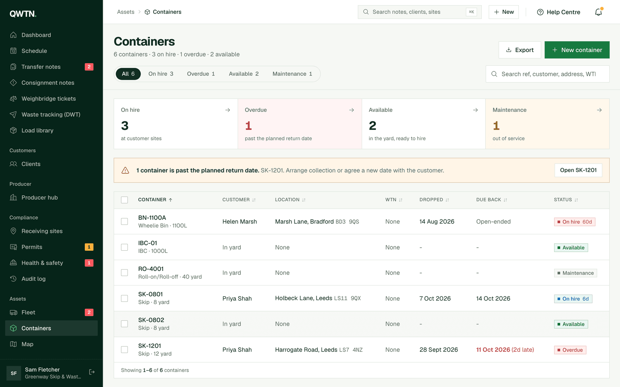The width and height of the screenshot is (620, 387).
Task: Focus the Search notes, clients, sites box
Action: [x=420, y=12]
